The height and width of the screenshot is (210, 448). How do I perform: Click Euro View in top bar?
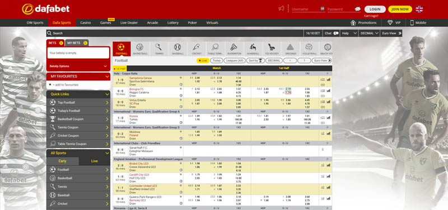391,33
